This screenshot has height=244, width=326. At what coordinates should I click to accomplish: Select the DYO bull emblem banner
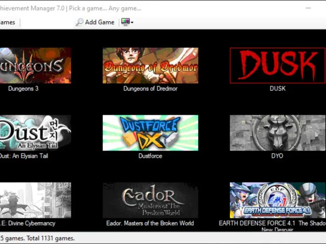(x=278, y=133)
